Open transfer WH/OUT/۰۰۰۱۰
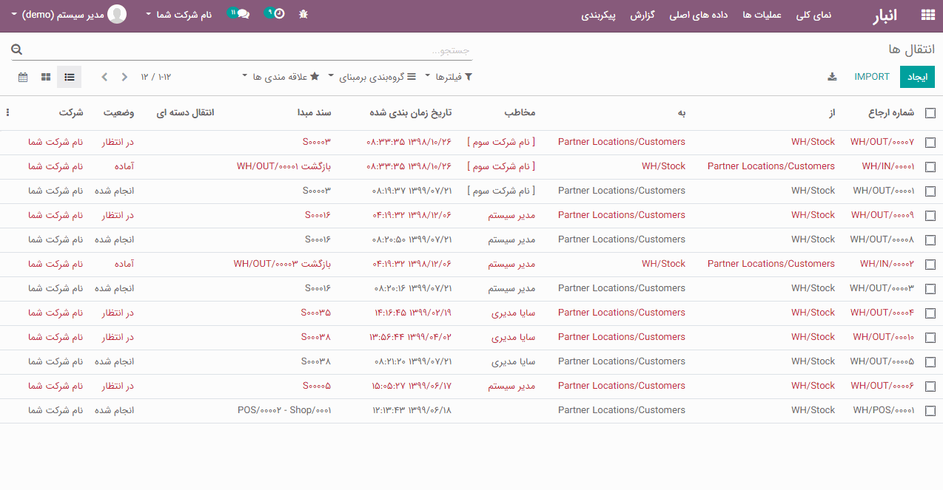 coord(883,337)
